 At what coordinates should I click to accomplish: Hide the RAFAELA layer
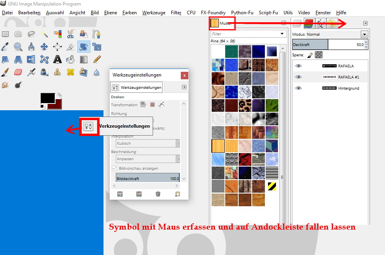click(298, 66)
